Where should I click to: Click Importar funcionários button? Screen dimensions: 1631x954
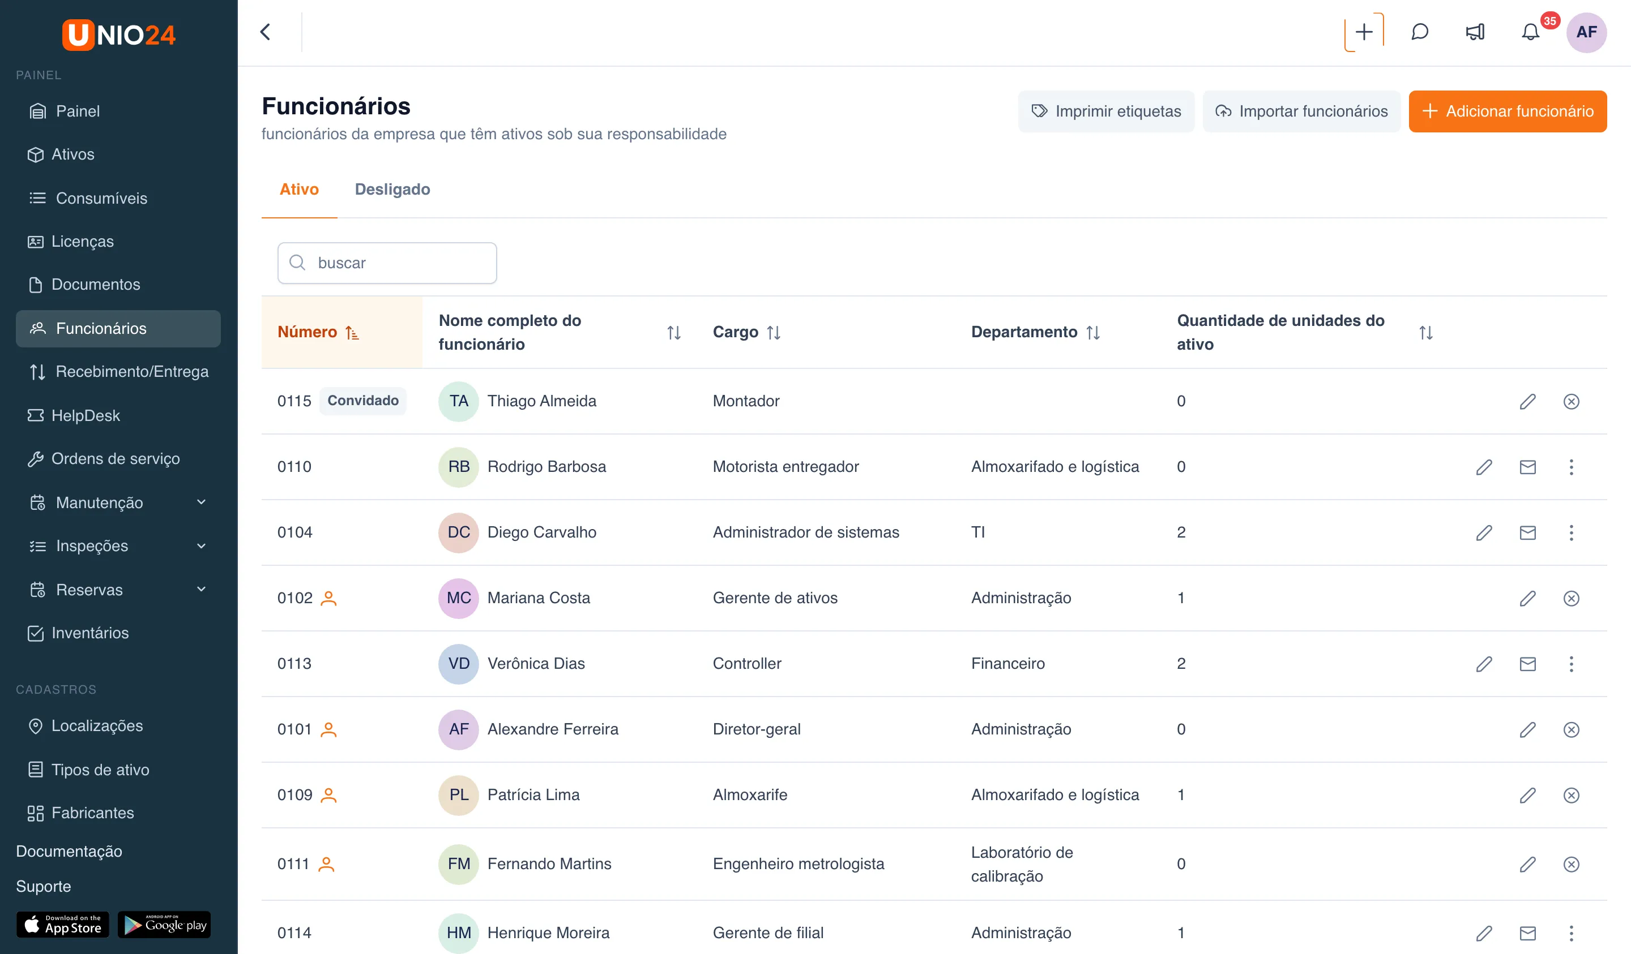[1301, 111]
